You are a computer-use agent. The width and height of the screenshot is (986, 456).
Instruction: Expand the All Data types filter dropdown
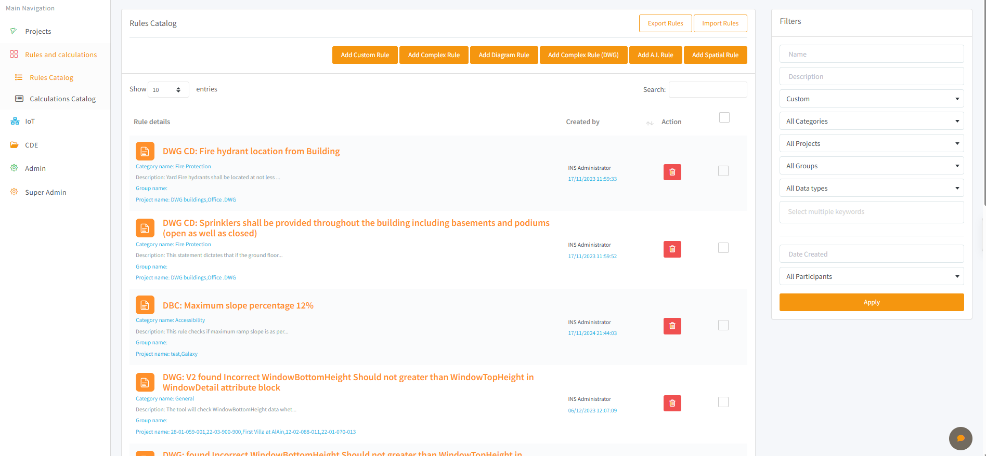(x=872, y=188)
